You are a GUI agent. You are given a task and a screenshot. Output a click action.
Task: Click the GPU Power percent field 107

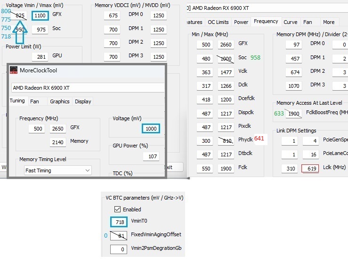tap(151, 156)
